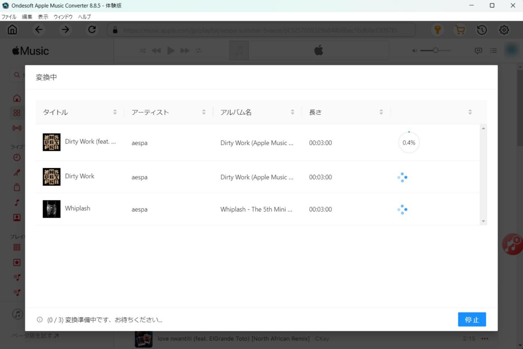The height and width of the screenshot is (349, 523).
Task: Open All Playlists grid icon in the sidebar
Action: 17,247
